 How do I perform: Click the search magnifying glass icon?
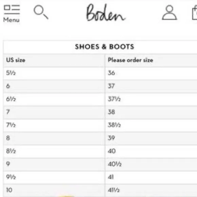click(41, 12)
